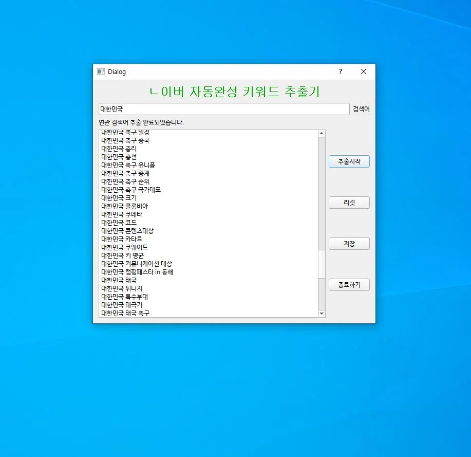Select list row 대한민국 쿠웨이트
The height and width of the screenshot is (457, 471).
(x=208, y=247)
